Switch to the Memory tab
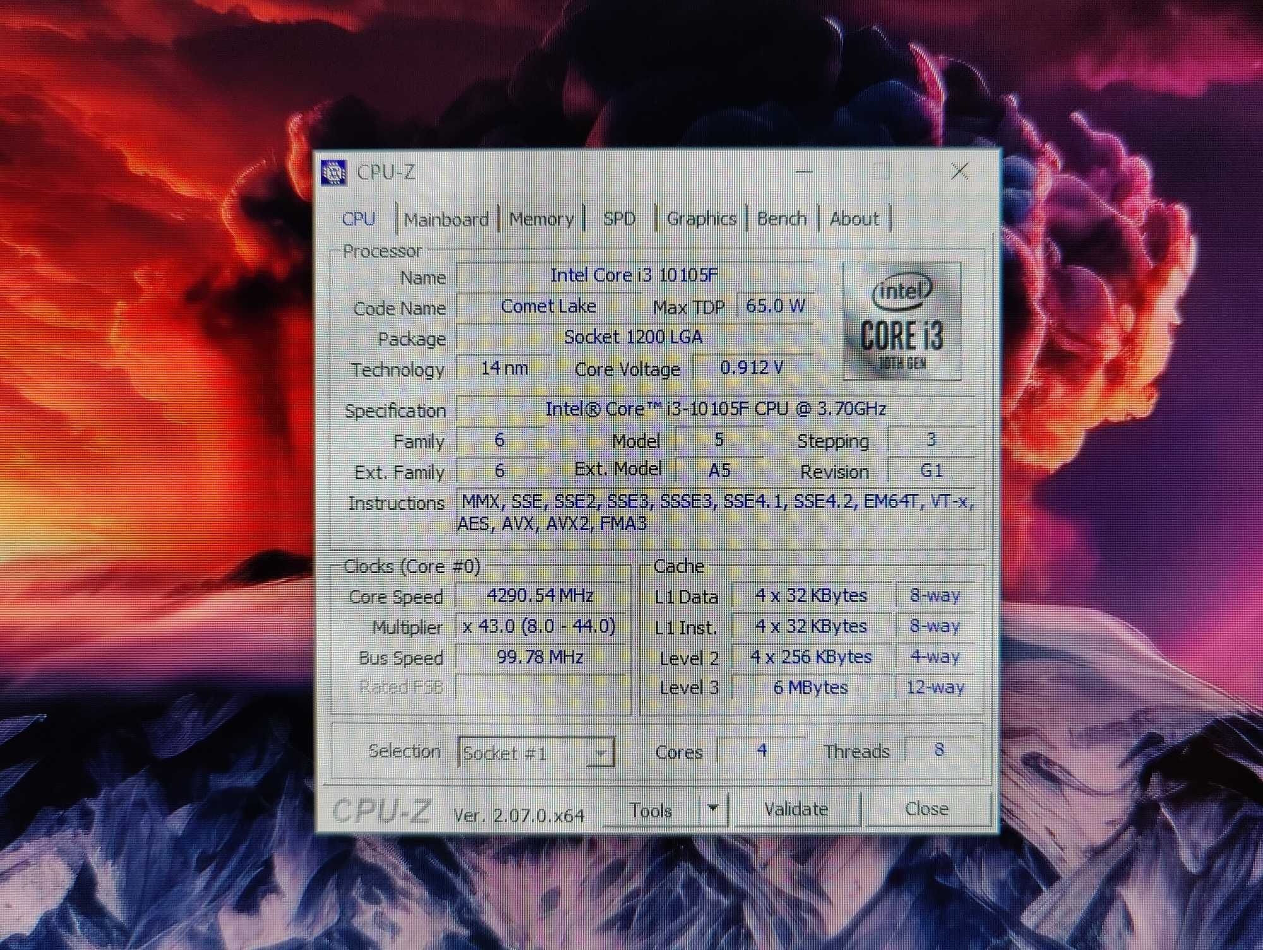This screenshot has height=950, width=1263. point(541,219)
